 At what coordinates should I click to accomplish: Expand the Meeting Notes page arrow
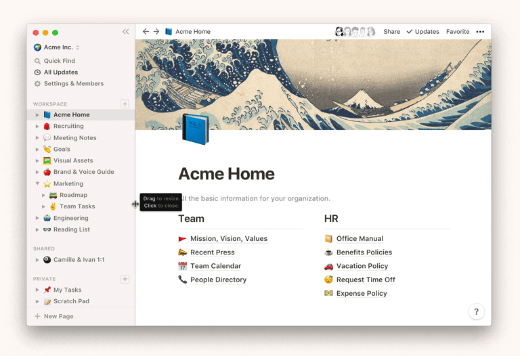click(37, 137)
